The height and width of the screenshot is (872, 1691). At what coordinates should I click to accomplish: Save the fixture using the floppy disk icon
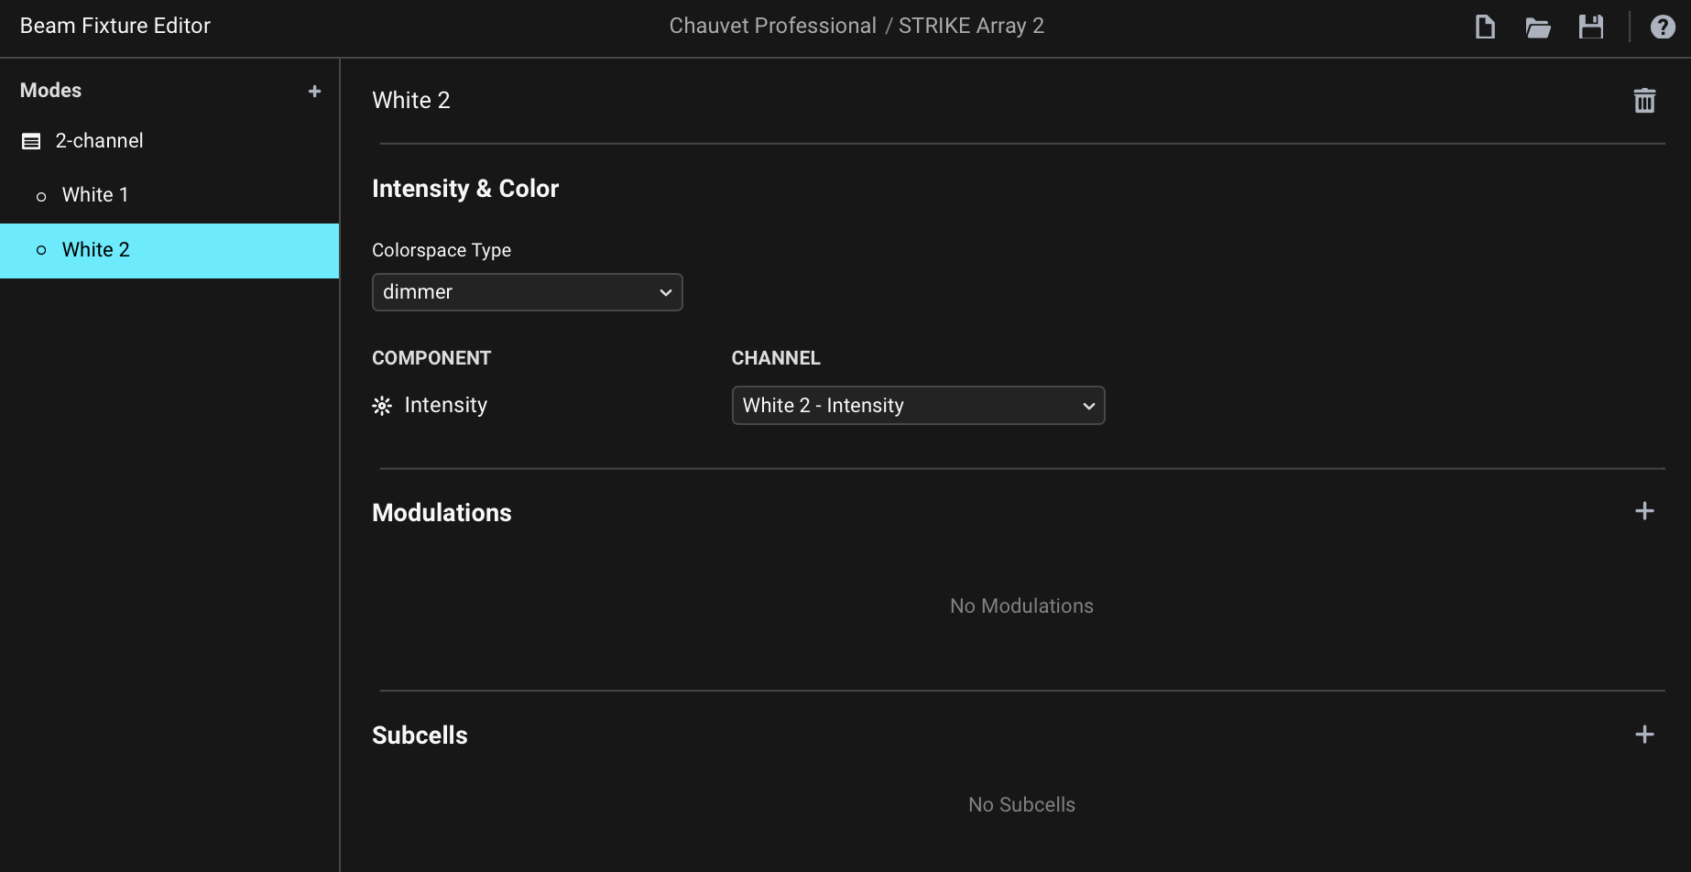tap(1591, 27)
